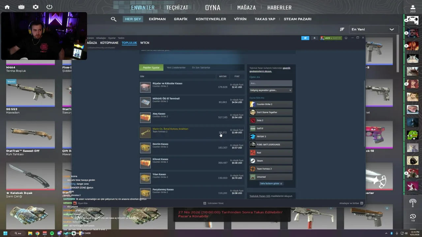Click the Windows taskbar Ara search box
Image resolution: width=422 pixels, height=237 pixels.
click(18, 233)
